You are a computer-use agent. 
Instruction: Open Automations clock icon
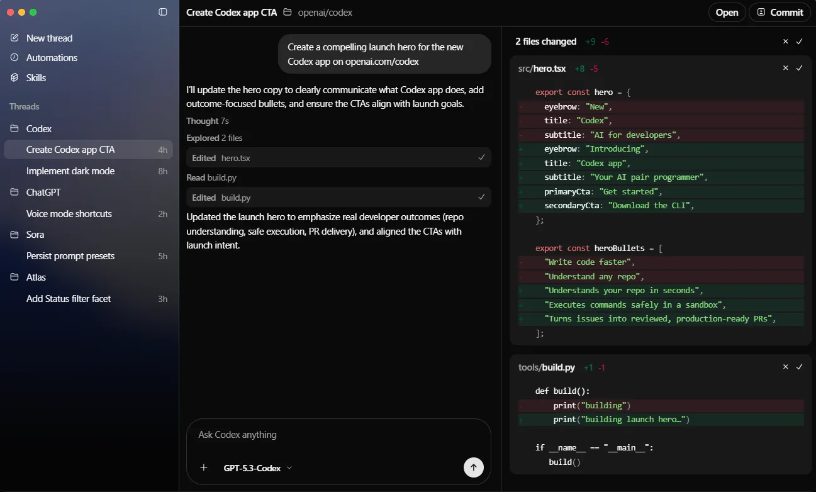tap(14, 57)
